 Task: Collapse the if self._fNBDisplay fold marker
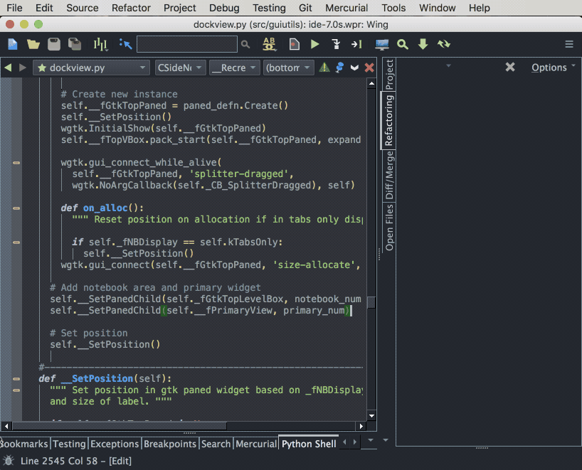coord(16,242)
